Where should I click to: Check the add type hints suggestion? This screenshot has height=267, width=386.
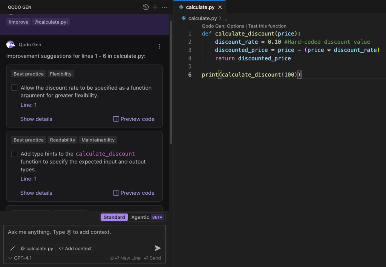coord(14,154)
